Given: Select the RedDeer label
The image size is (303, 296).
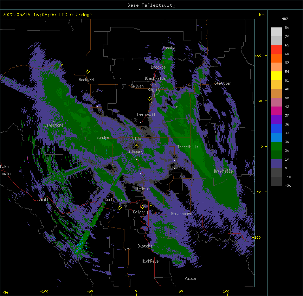Looking at the screenshot, I should tap(155, 90).
